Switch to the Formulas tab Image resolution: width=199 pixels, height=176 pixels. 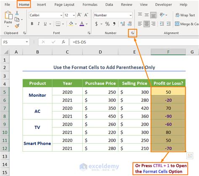pos(90,5)
